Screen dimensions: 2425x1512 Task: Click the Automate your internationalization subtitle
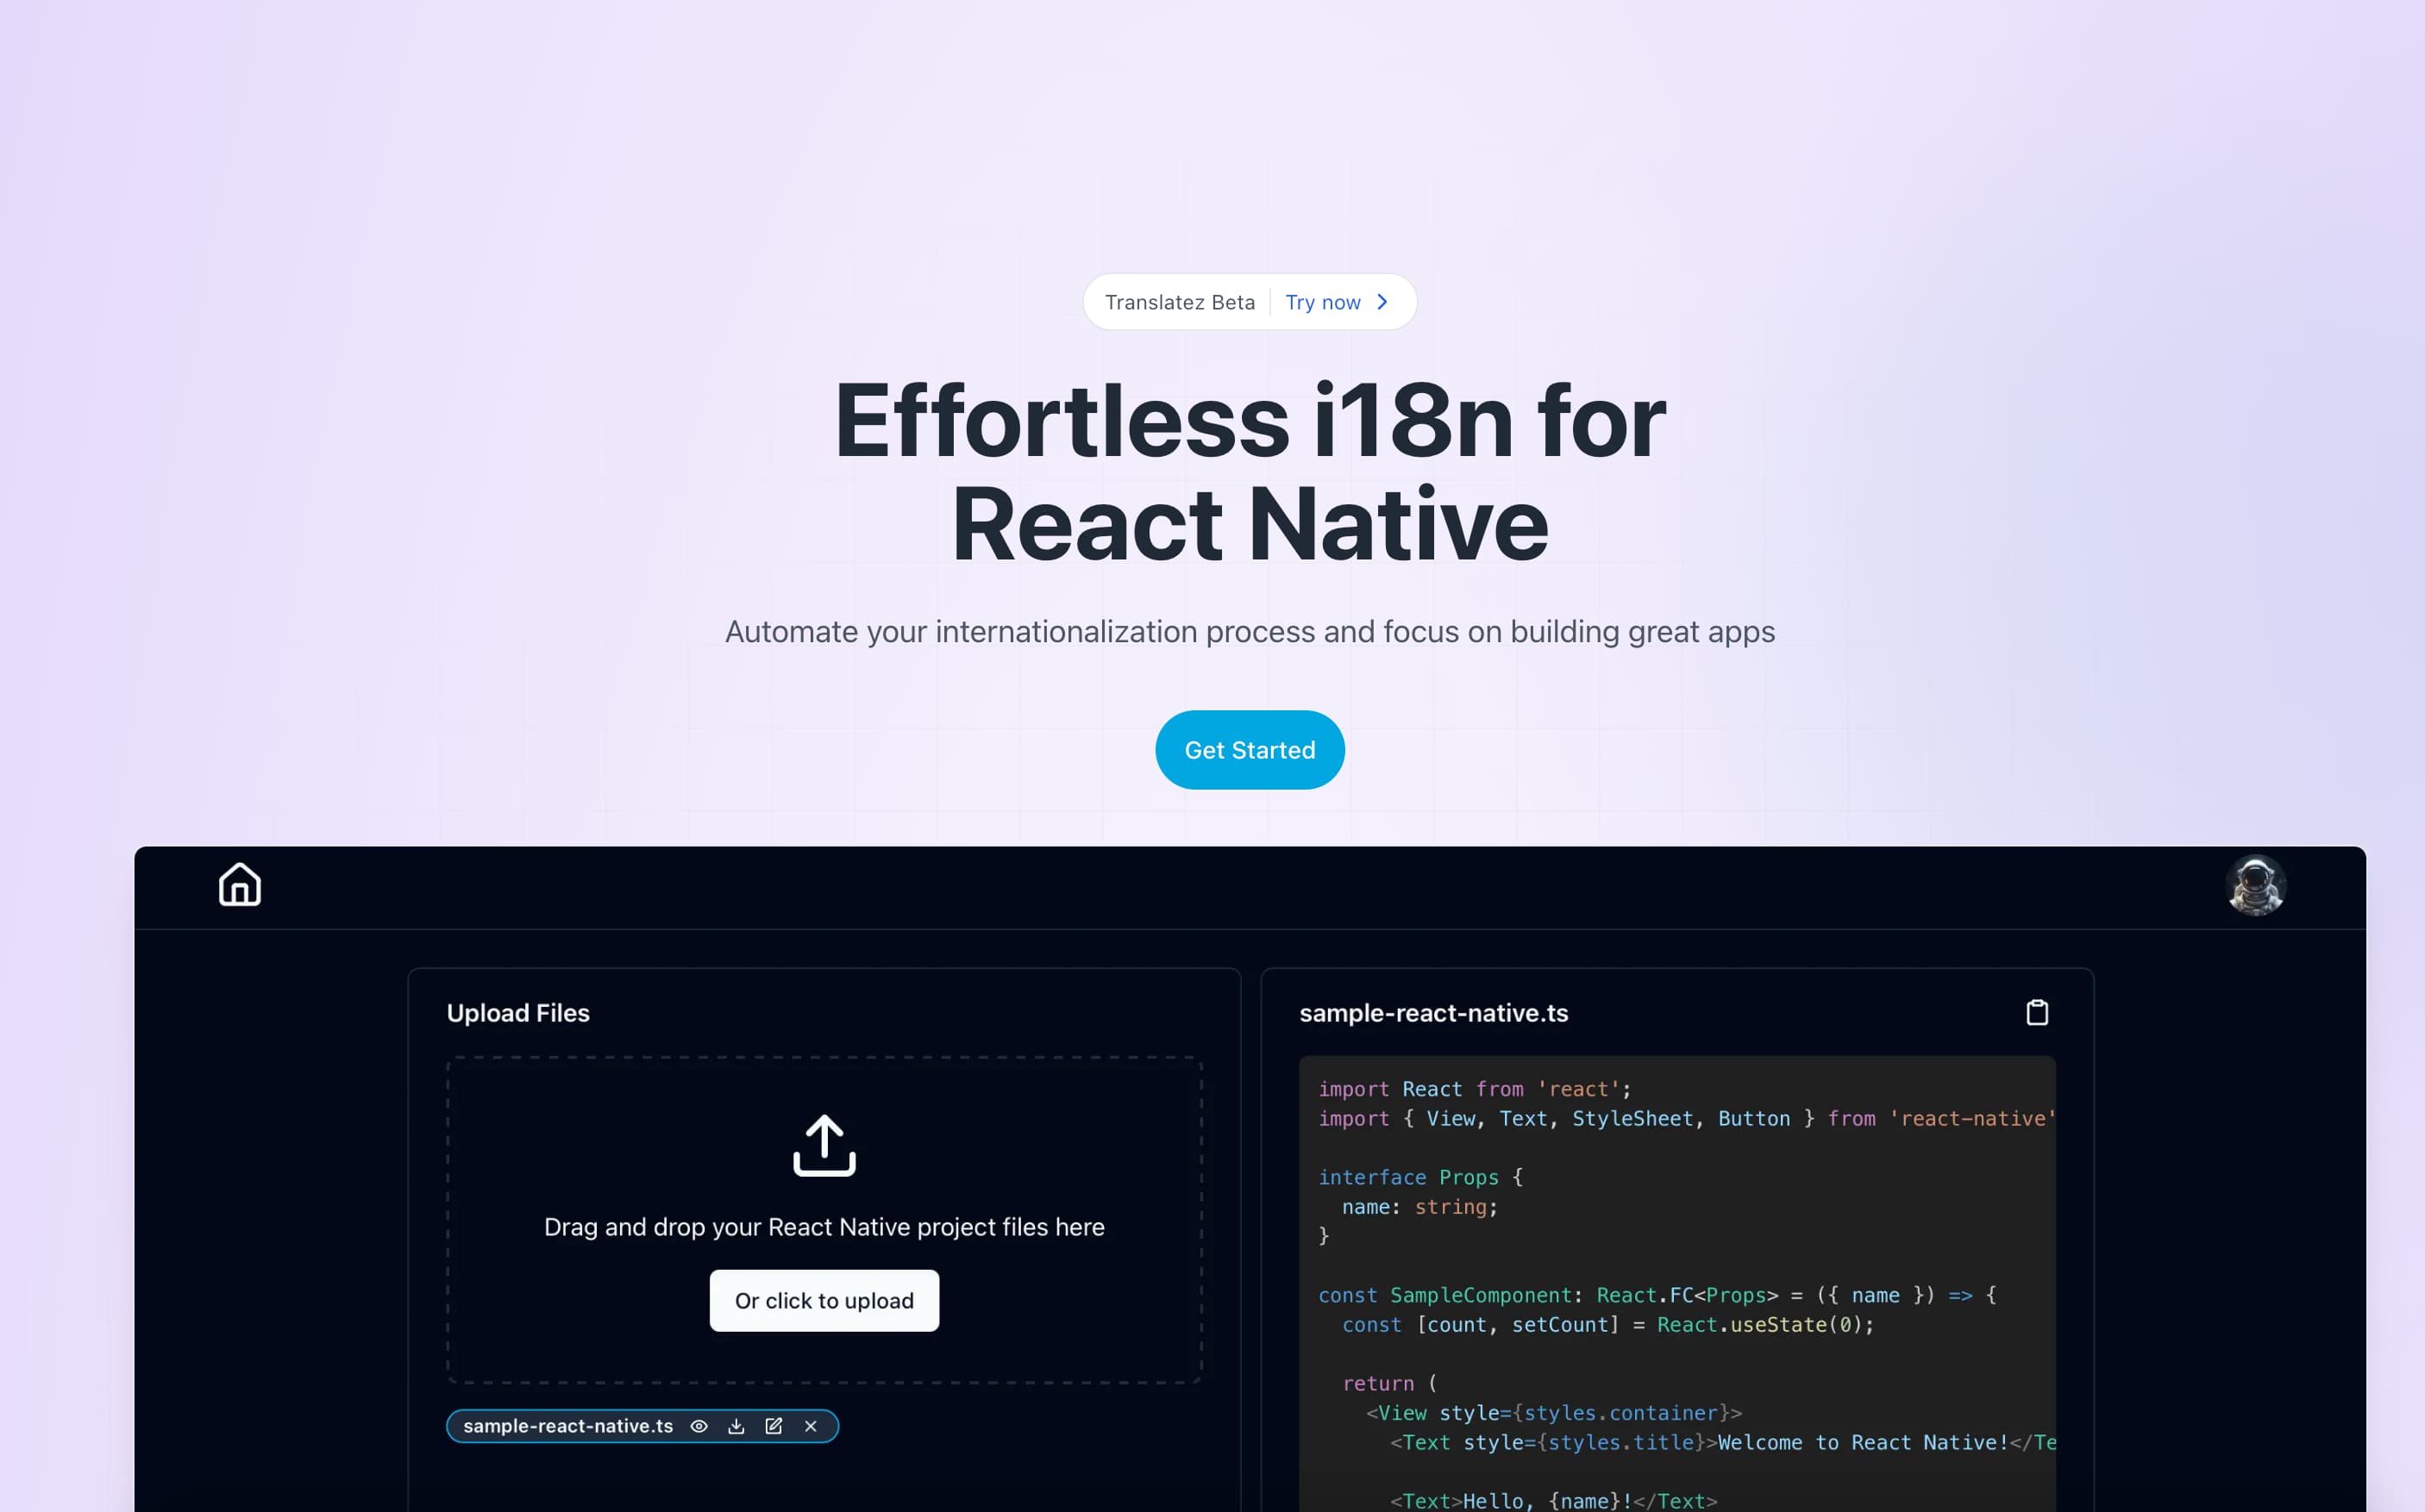1250,632
